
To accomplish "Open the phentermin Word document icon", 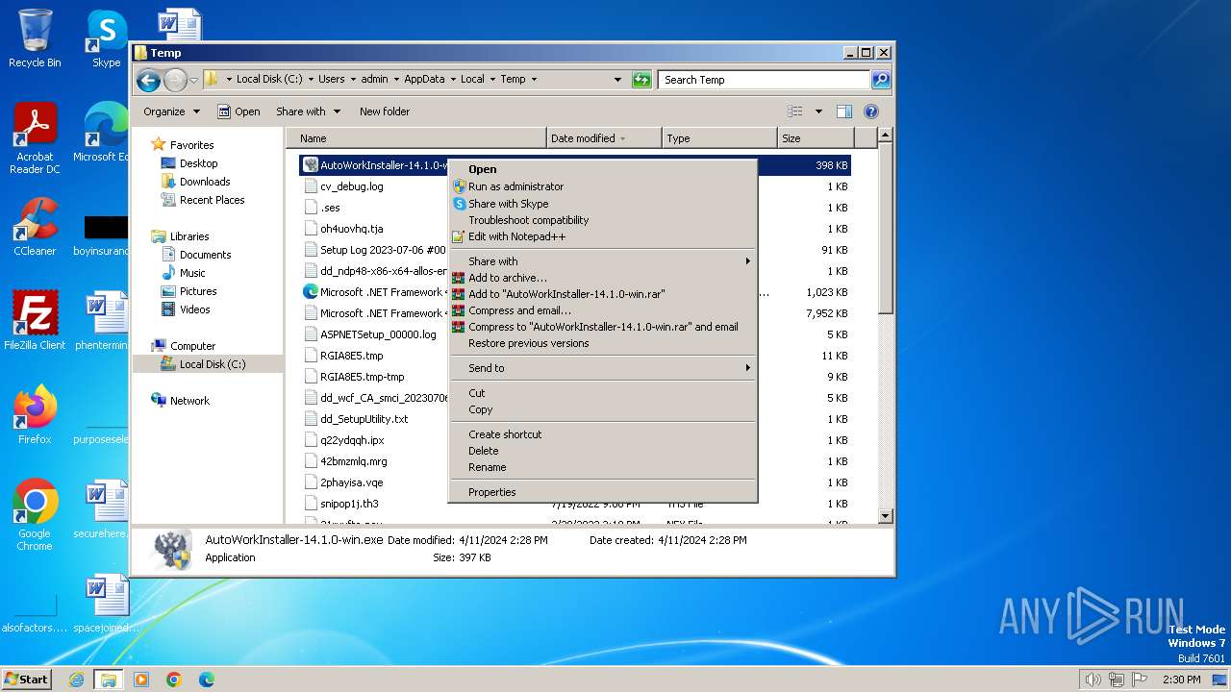I will [106, 320].
